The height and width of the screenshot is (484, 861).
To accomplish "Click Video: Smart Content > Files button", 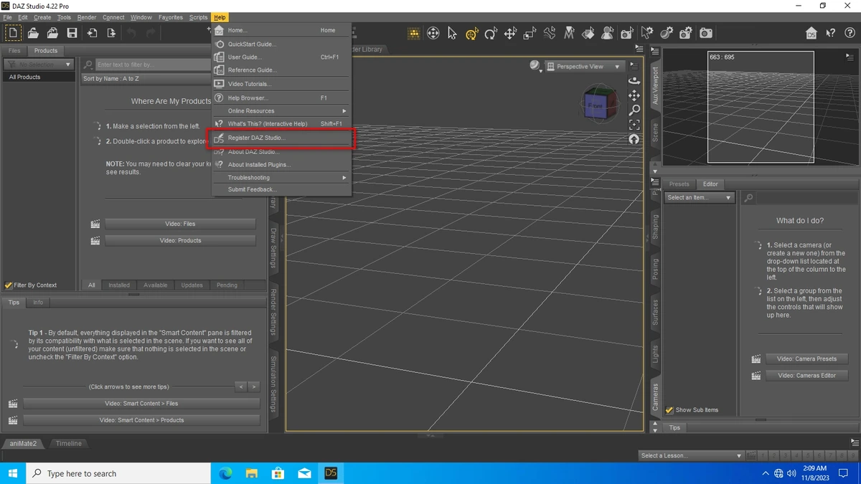I will [x=141, y=404].
